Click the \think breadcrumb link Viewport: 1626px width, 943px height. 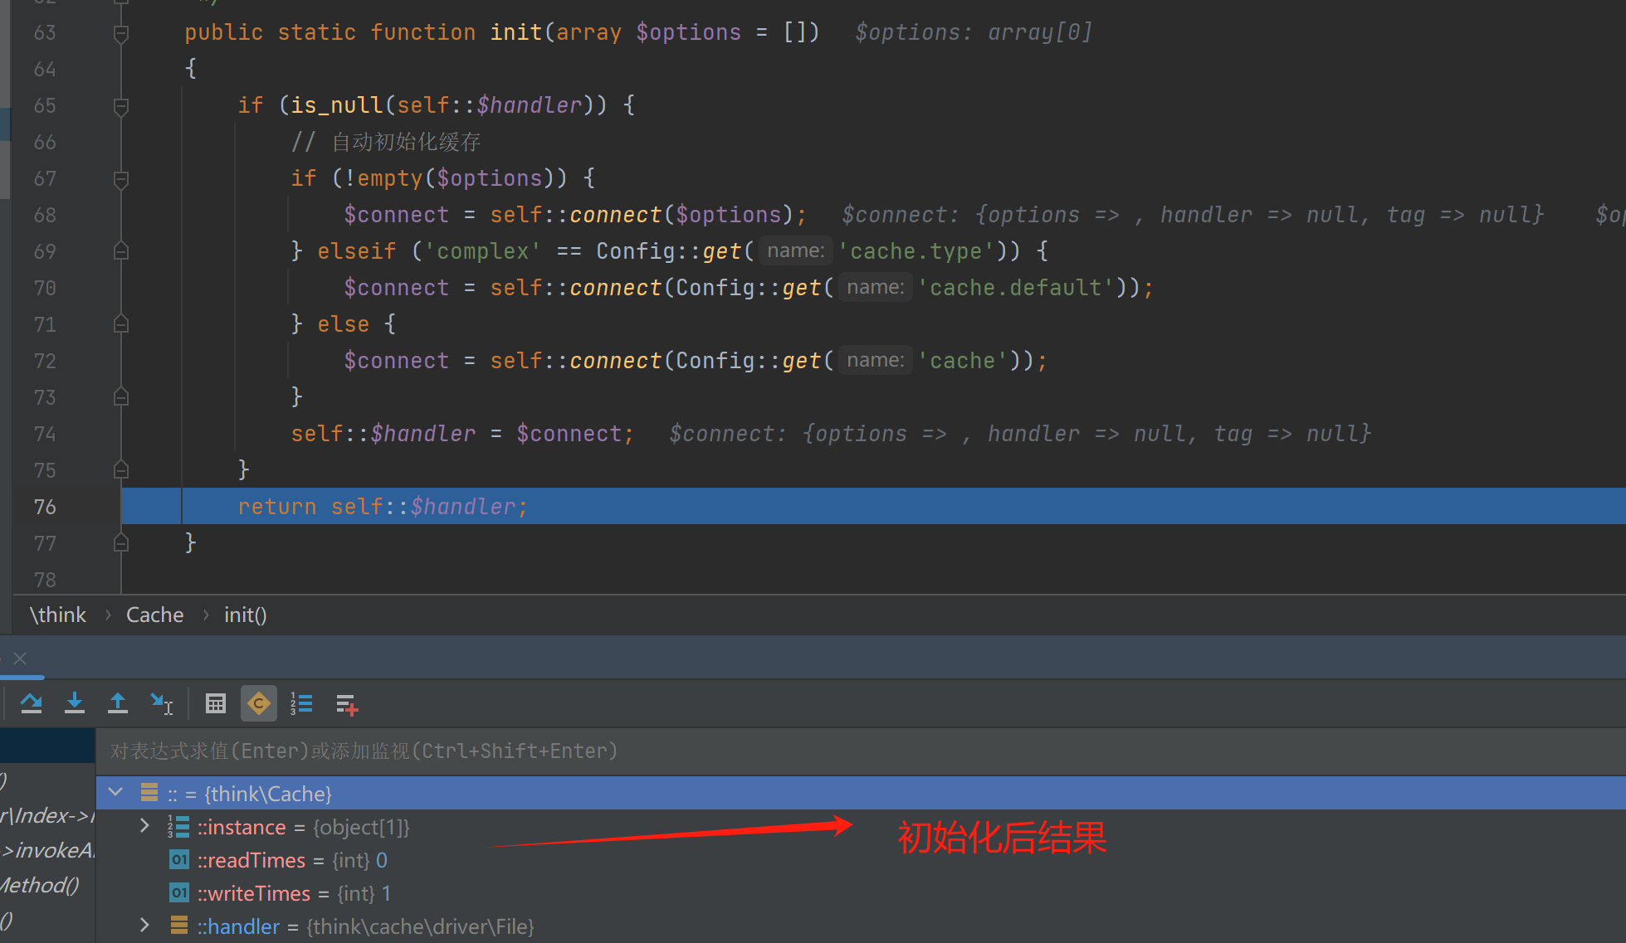[58, 615]
